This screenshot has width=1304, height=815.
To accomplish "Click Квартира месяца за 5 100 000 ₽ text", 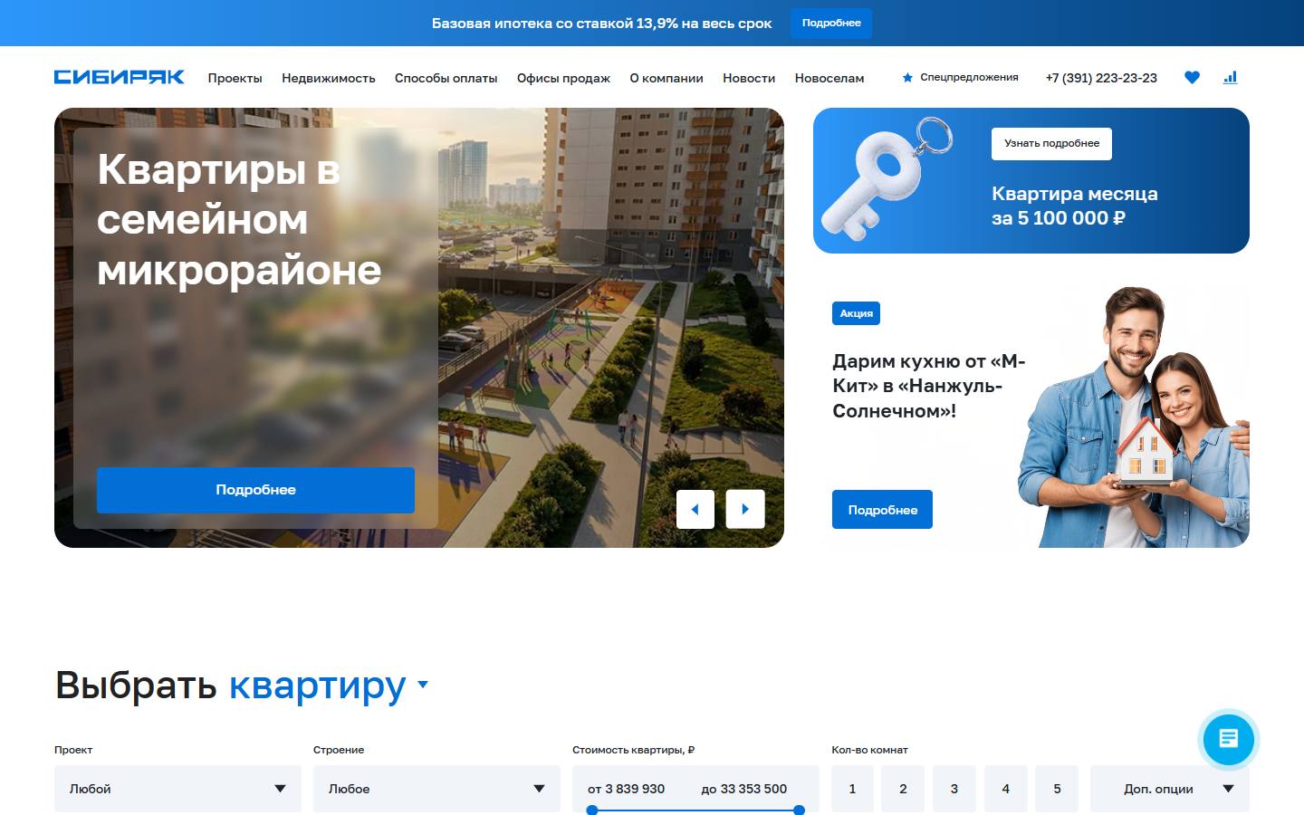I will pyautogui.click(x=1074, y=206).
